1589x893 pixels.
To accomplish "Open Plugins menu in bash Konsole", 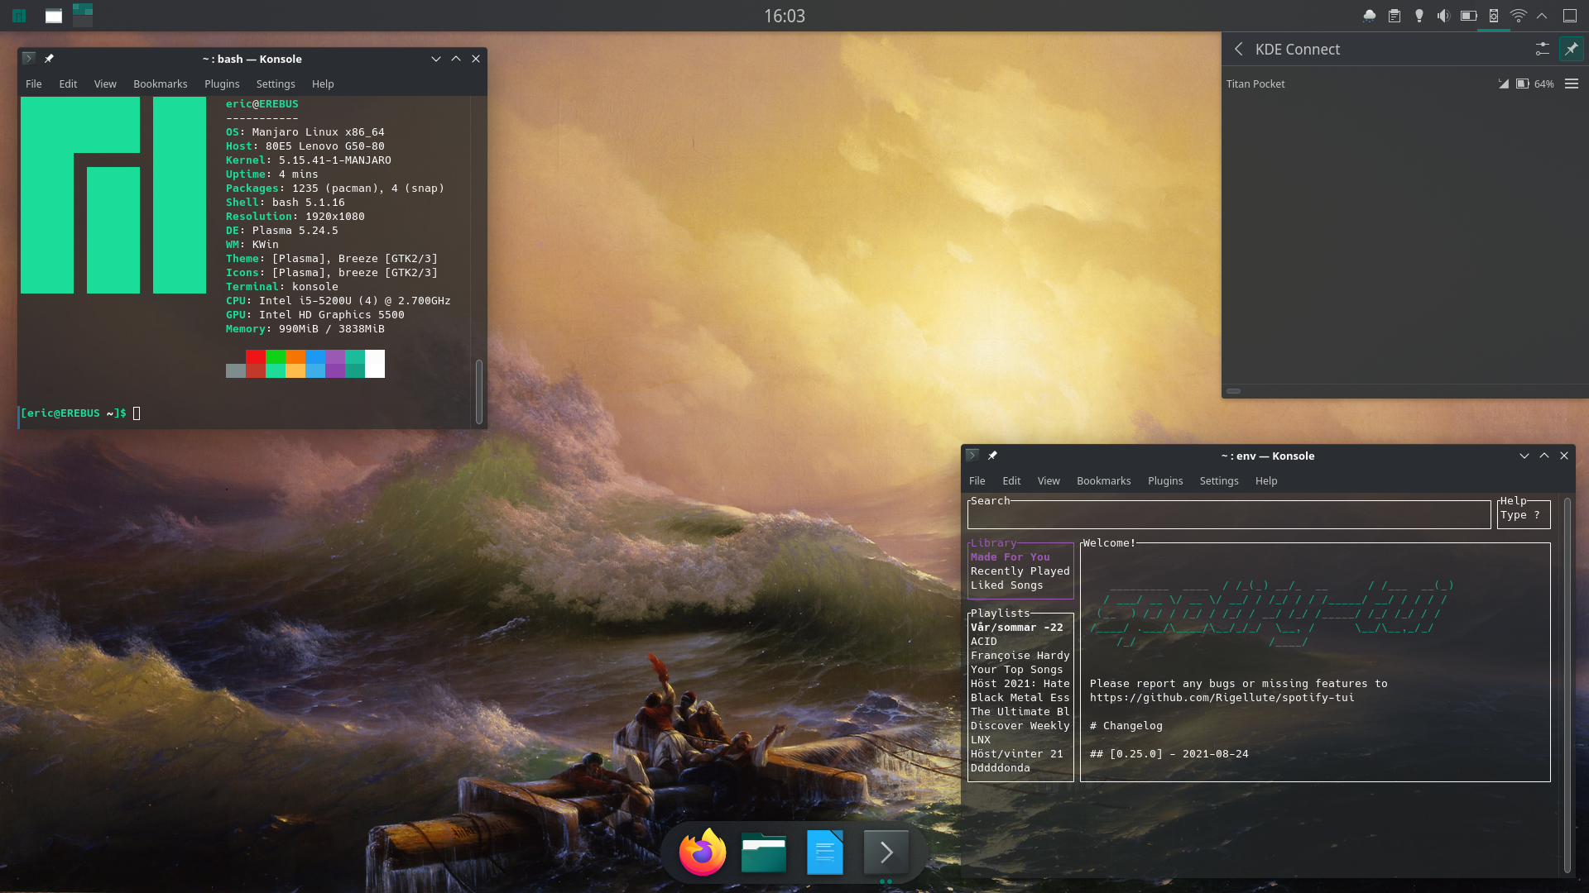I will pyautogui.click(x=222, y=84).
